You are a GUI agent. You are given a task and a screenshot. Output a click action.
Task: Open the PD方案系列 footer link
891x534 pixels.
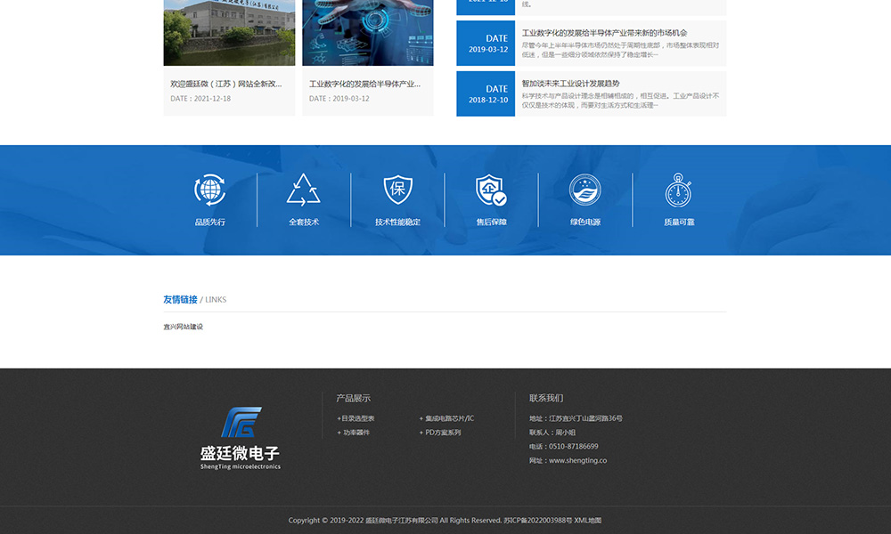(442, 433)
